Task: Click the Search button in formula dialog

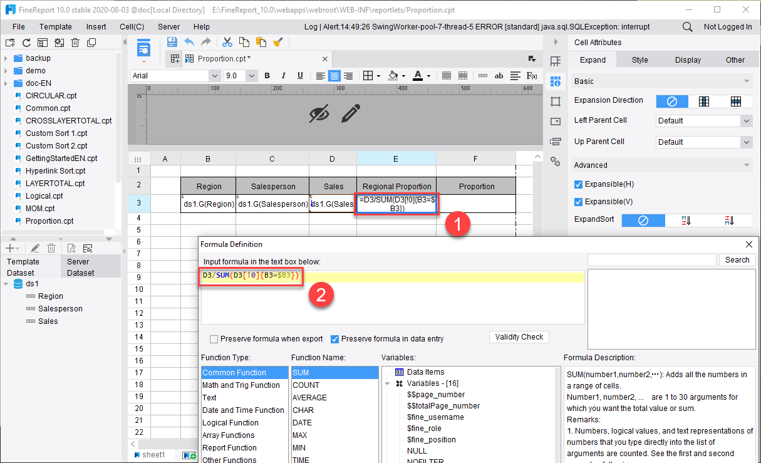Action: tap(737, 260)
